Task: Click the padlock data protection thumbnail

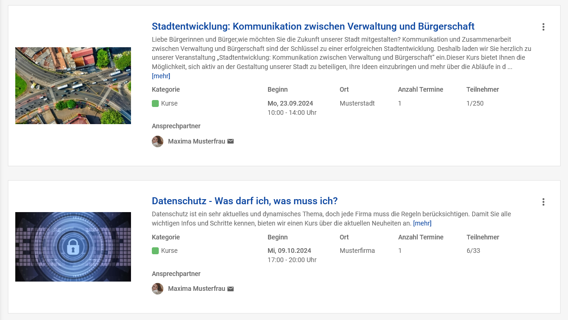Action: [x=73, y=247]
